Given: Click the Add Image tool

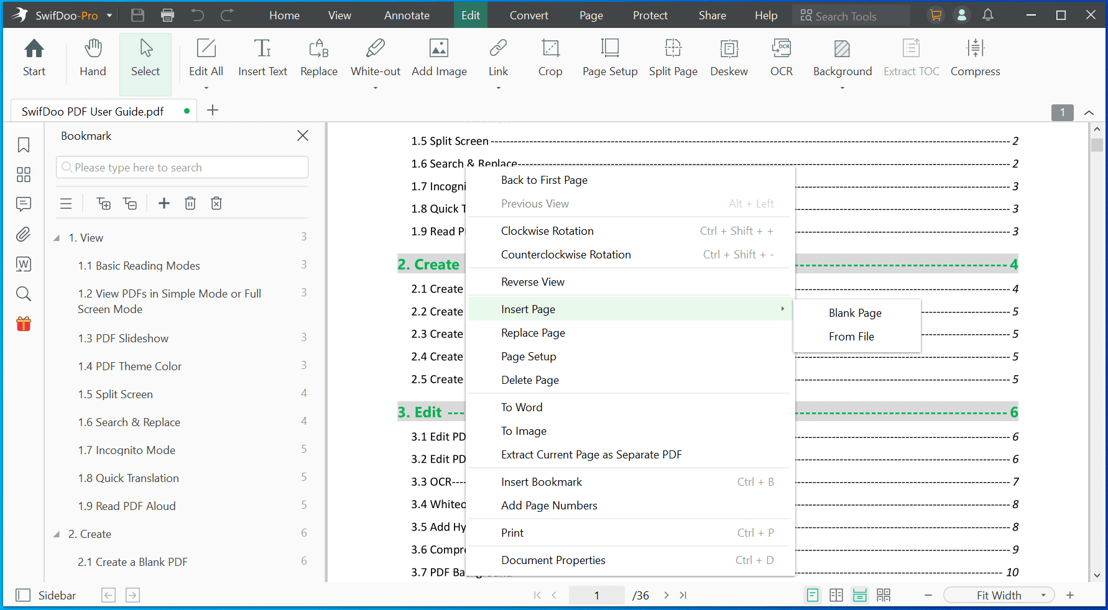Looking at the screenshot, I should (439, 58).
